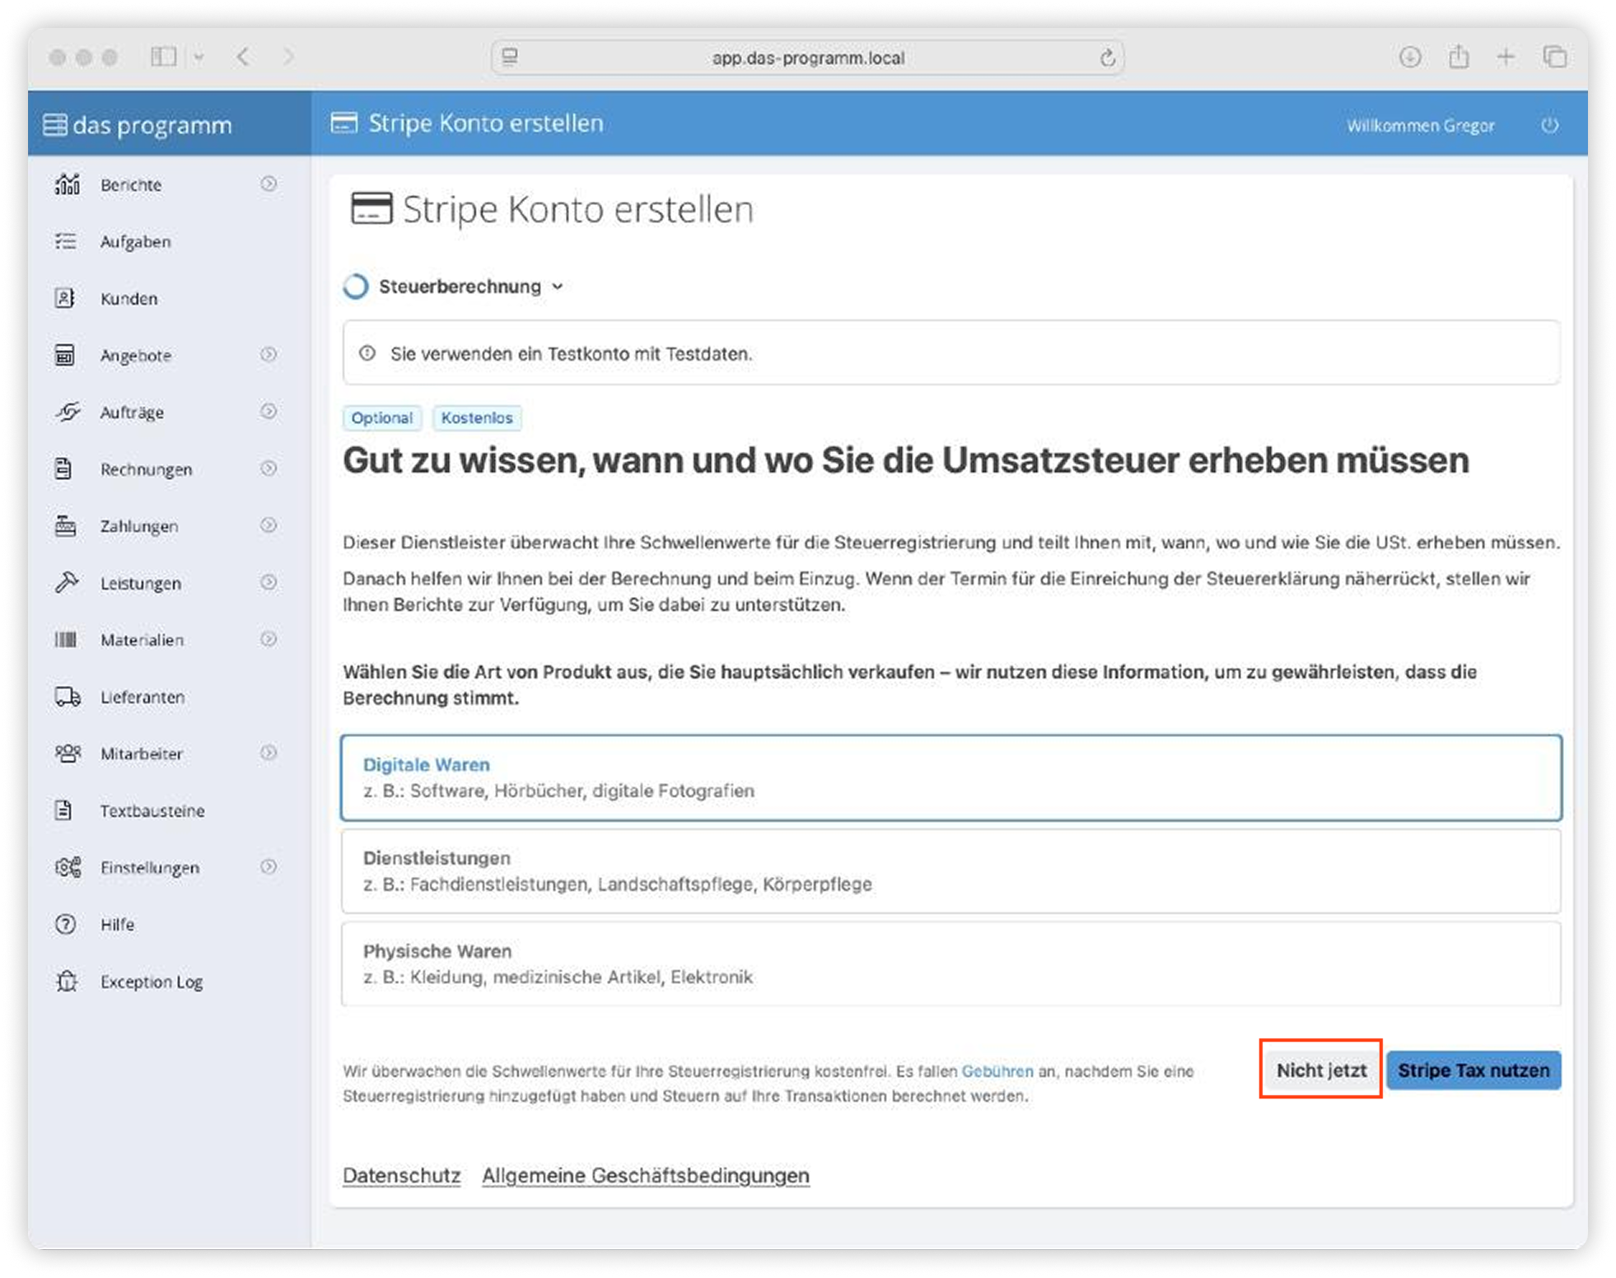Viewport: 1616px width, 1278px height.
Task: Click the Nicht jetzt button
Action: [1320, 1070]
